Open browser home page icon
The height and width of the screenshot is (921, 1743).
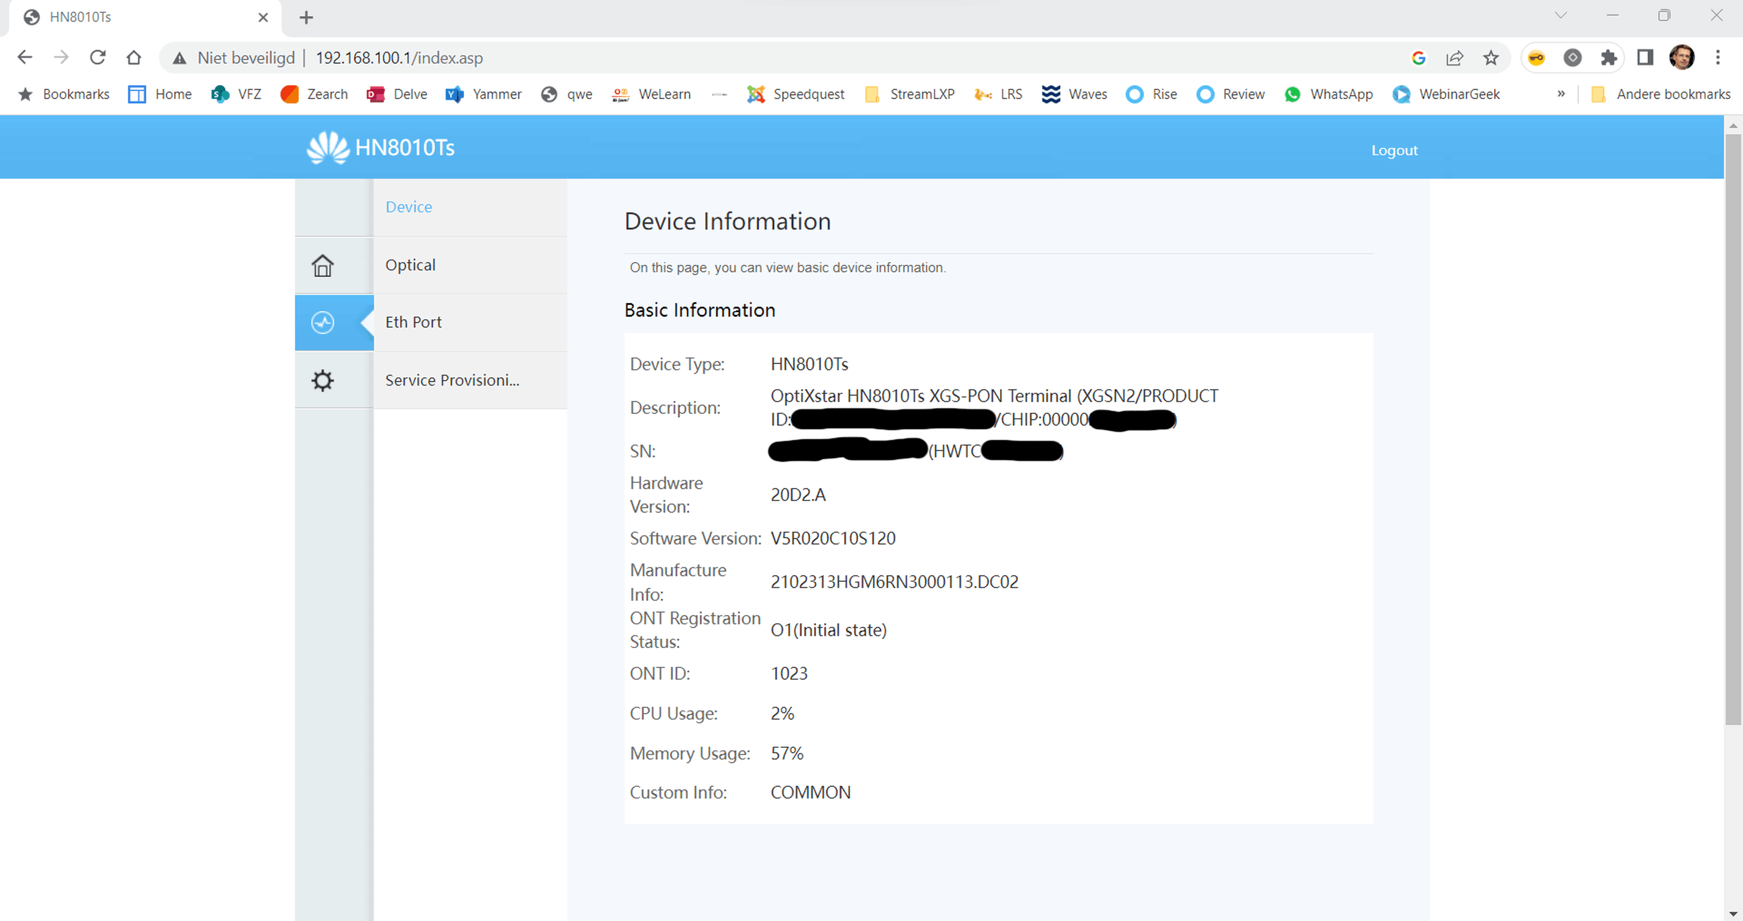click(134, 58)
